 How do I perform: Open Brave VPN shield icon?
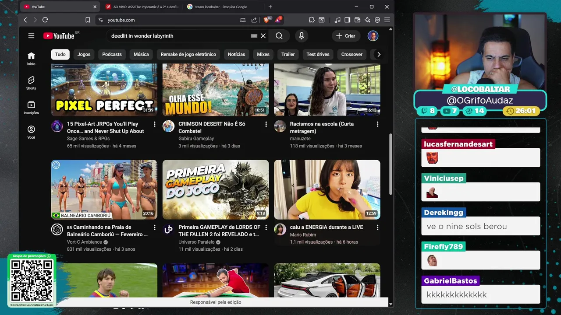pyautogui.click(x=377, y=20)
